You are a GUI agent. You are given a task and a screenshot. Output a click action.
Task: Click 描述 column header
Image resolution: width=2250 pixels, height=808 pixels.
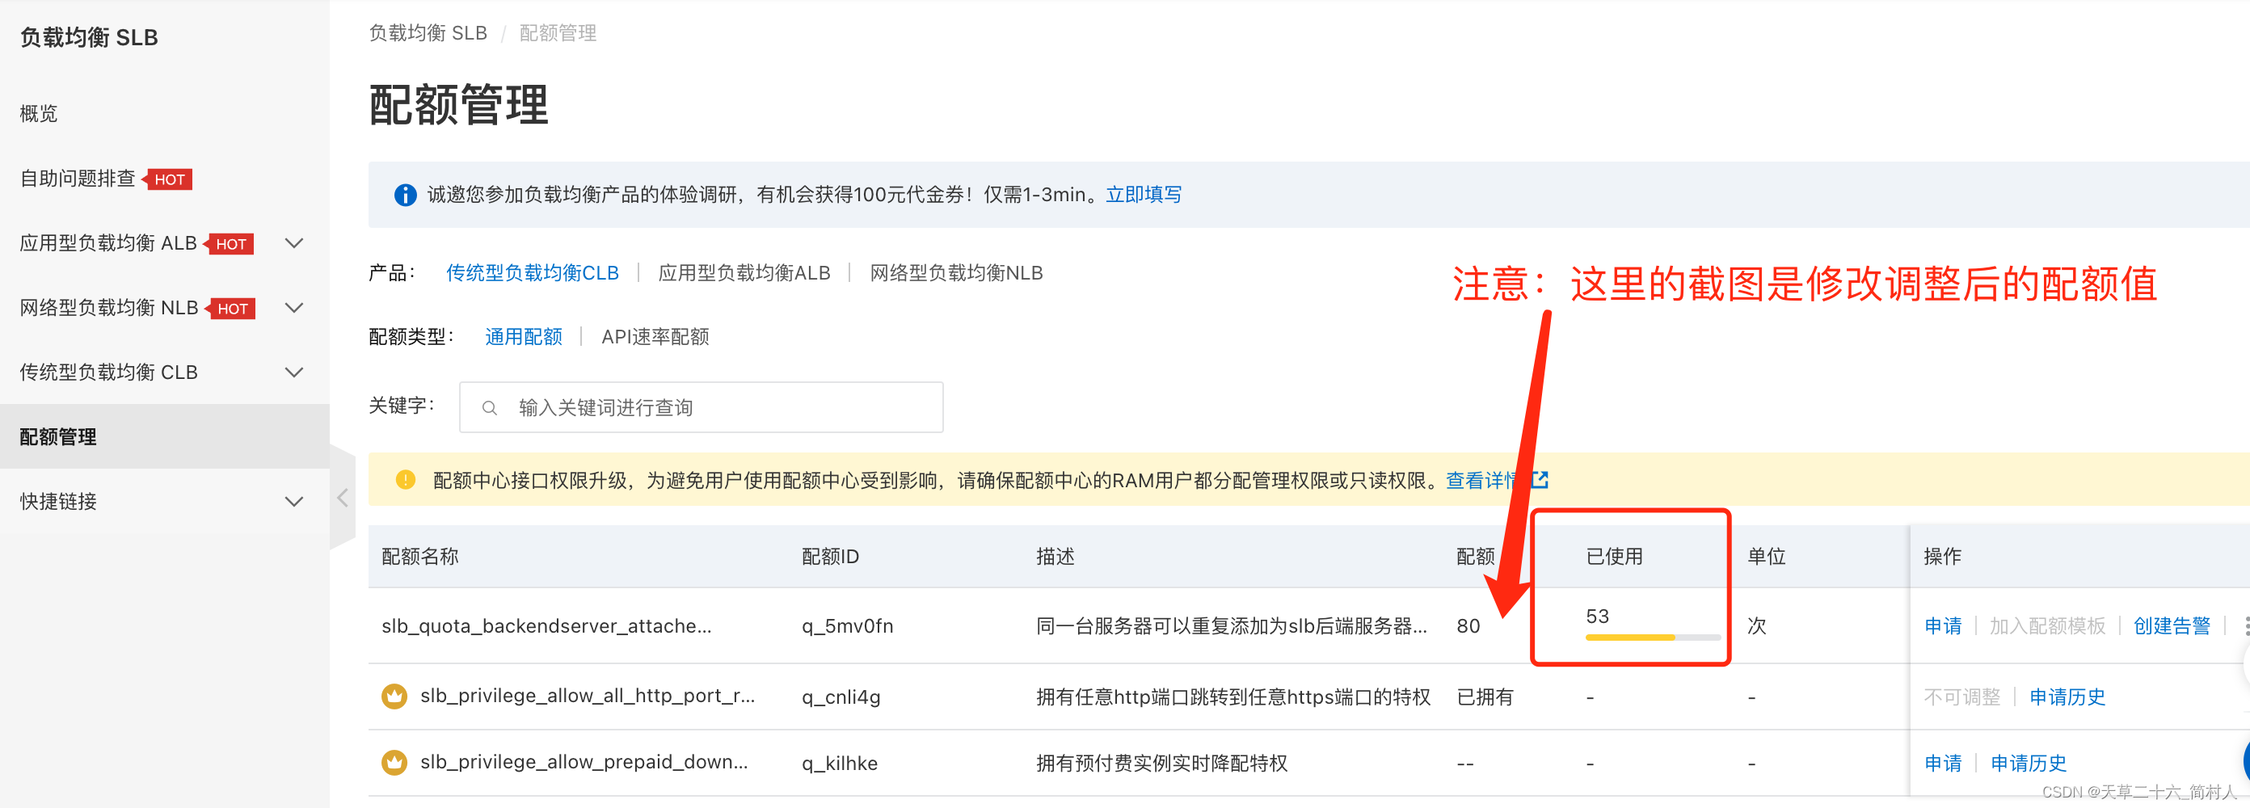click(1055, 557)
